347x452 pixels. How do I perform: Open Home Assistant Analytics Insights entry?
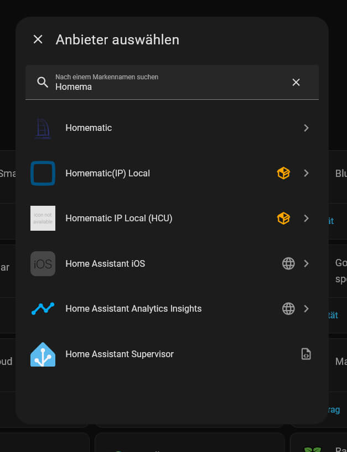click(x=133, y=309)
